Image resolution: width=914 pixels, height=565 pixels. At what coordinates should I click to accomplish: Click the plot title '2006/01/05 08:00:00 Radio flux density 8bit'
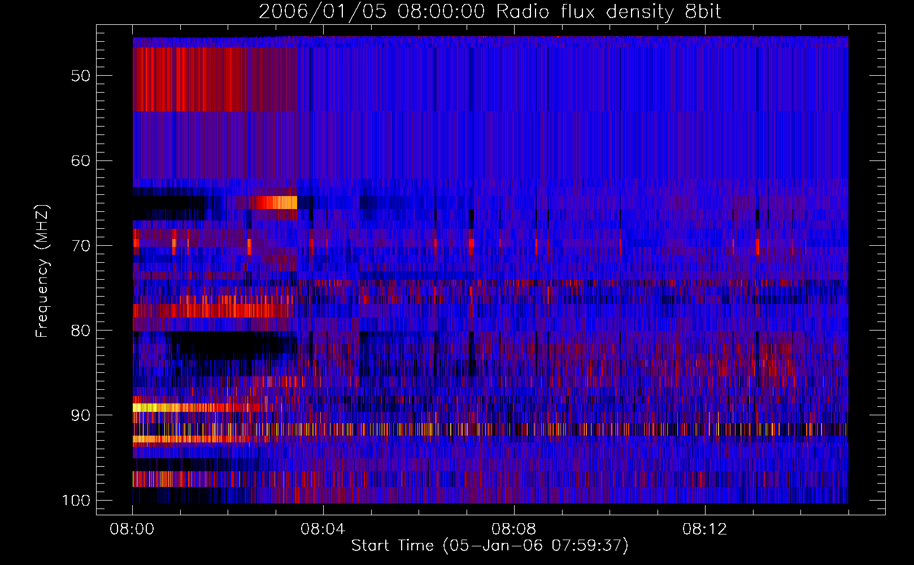490,12
